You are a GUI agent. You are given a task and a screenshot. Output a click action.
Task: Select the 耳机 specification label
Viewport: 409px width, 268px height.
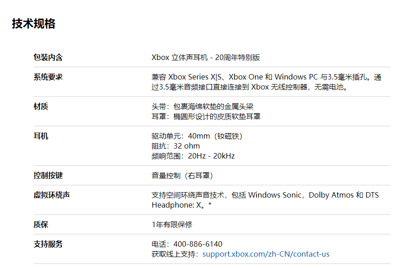[41, 136]
